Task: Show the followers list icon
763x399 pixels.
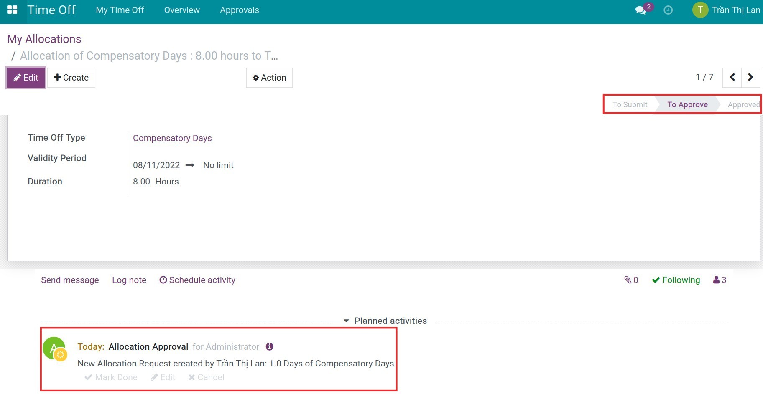Action: (720, 280)
